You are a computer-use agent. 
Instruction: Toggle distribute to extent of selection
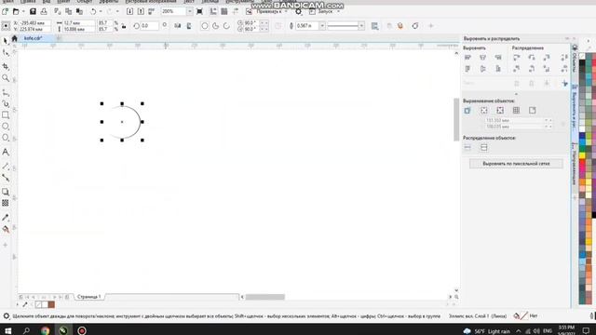click(x=467, y=147)
